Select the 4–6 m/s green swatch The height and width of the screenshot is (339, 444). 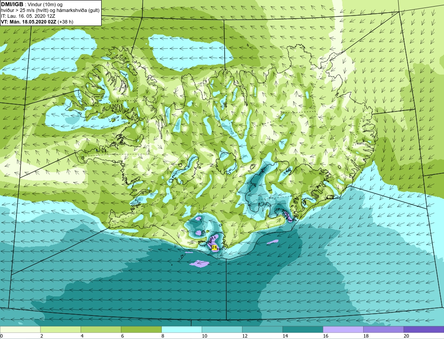101,329
